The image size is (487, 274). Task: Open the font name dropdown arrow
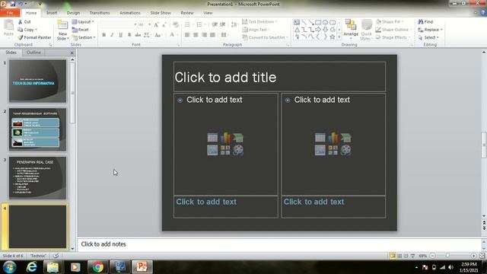coord(135,24)
